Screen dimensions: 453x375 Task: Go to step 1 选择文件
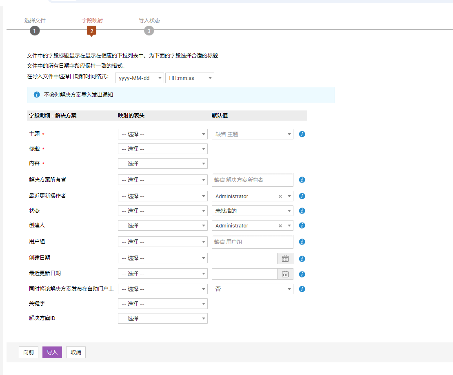point(35,31)
